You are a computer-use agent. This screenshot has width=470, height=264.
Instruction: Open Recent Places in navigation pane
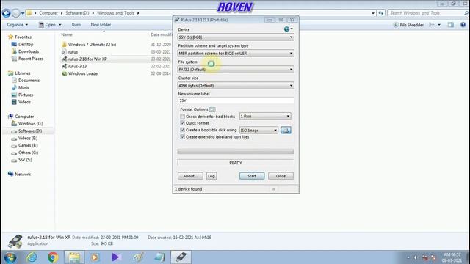[27, 59]
